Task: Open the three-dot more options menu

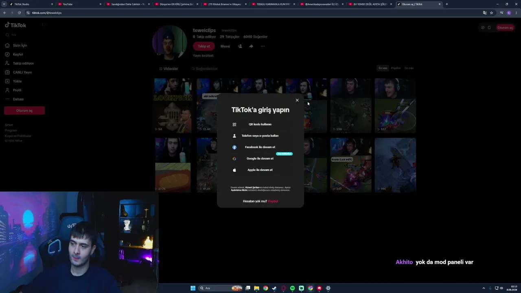Action: pyautogui.click(x=263, y=46)
